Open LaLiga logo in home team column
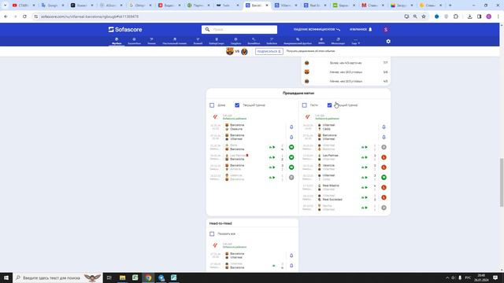Viewport: 504px width, 283px height. [215, 117]
